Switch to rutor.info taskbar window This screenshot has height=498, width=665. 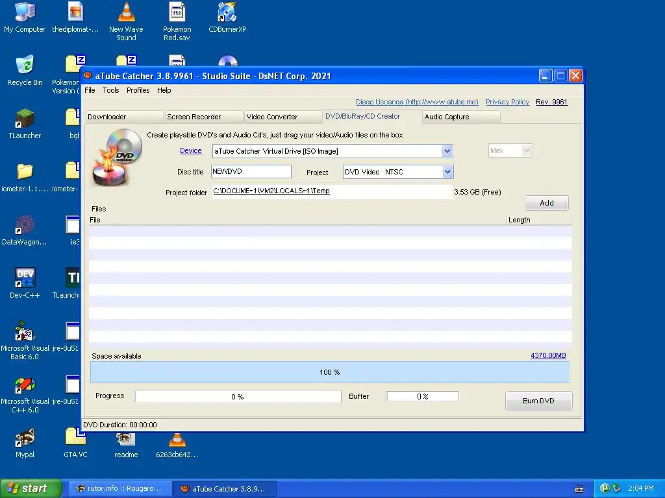tap(119, 489)
